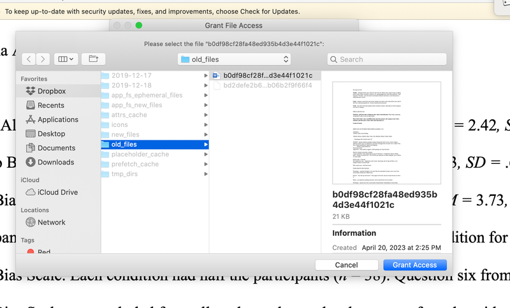
Task: Click the green zoom button of Grant File Access
Action: (x=138, y=26)
